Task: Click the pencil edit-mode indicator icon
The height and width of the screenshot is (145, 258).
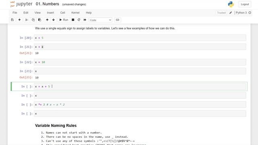Action: (231, 12)
